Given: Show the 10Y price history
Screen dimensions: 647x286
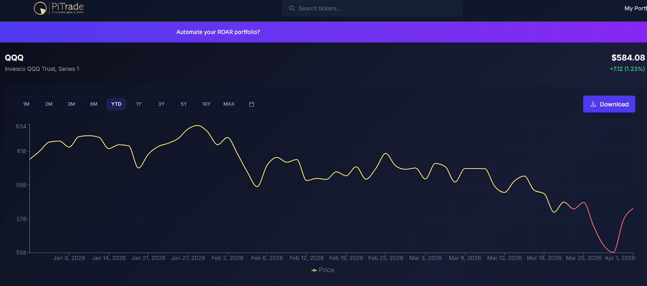Looking at the screenshot, I should (206, 104).
